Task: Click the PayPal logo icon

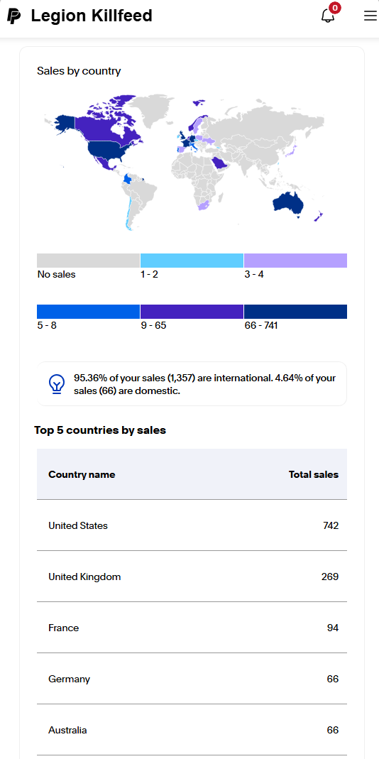Action: [x=14, y=16]
